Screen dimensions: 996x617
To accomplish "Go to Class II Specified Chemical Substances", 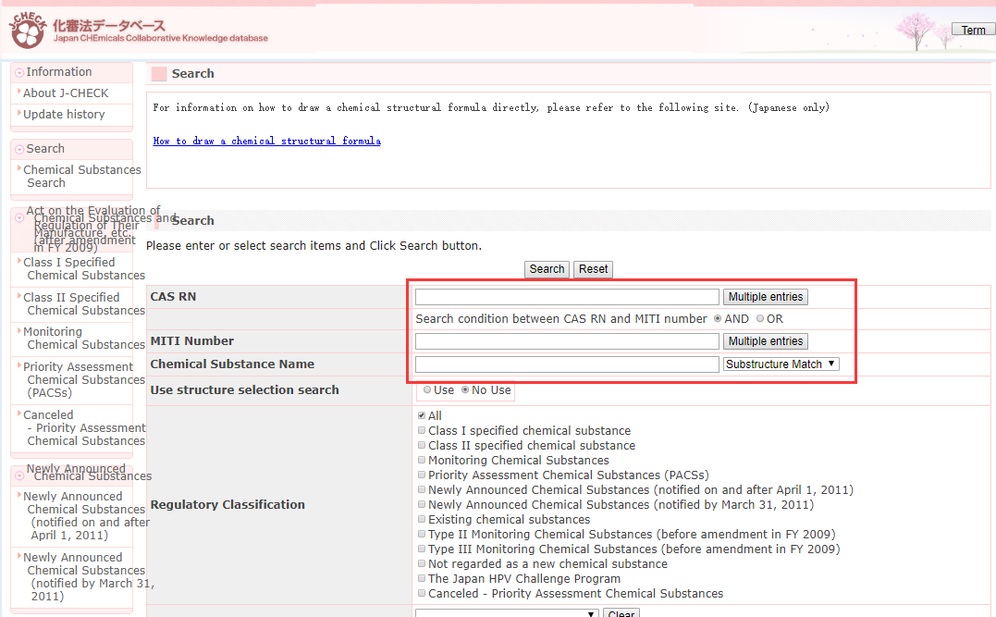I will coord(81,303).
